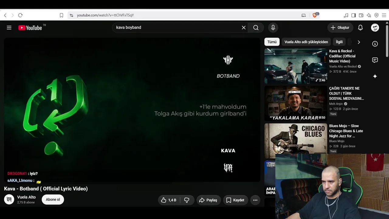Open the more actions three-dot menu
Screen dimensions: 389x219
click(255, 200)
